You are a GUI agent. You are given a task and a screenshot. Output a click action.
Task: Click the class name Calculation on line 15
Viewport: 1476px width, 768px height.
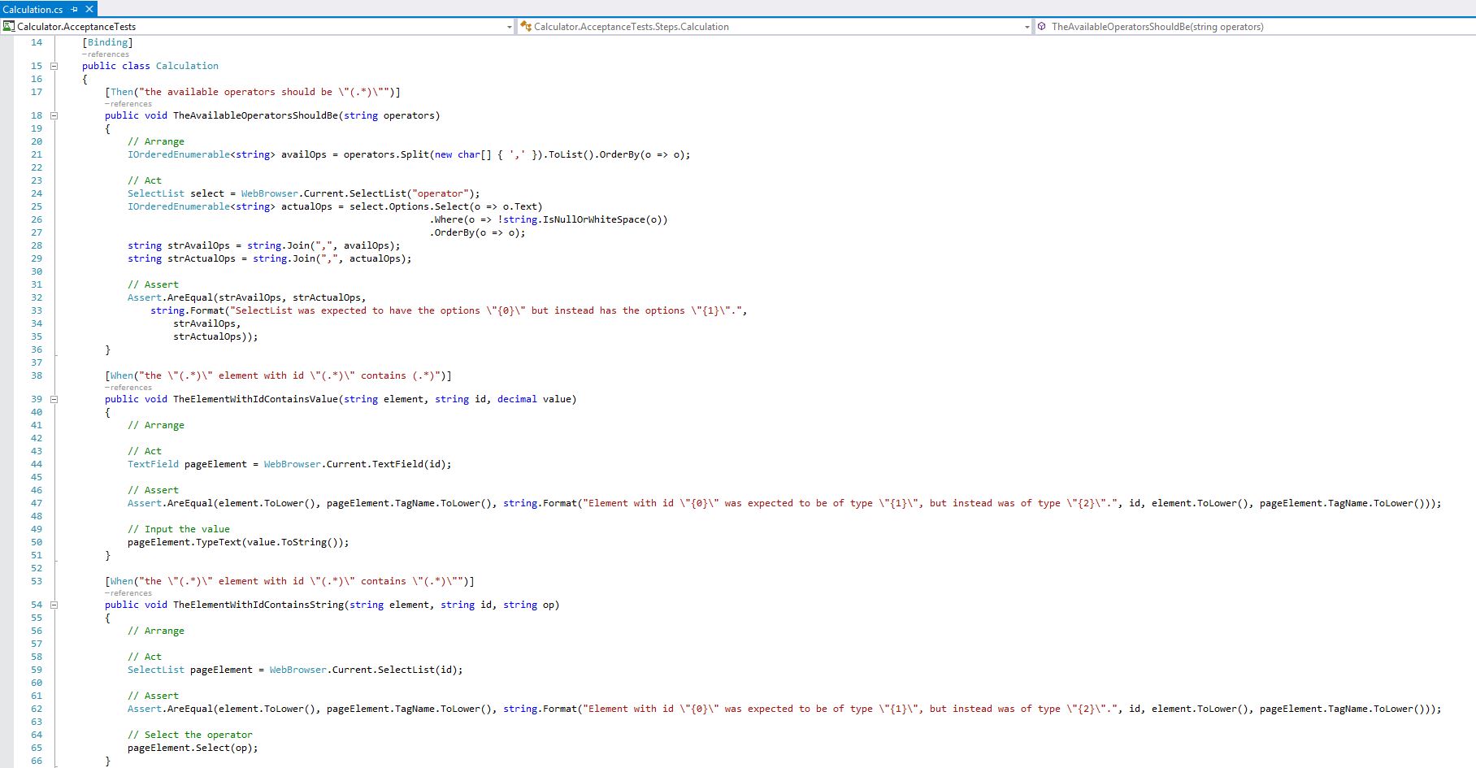tap(187, 66)
